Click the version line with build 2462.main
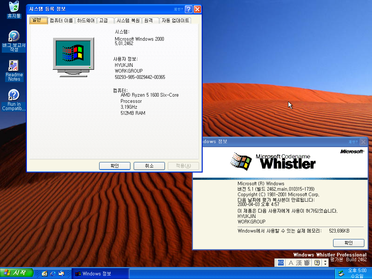Image resolution: width=372 pixels, height=279 pixels. [276, 189]
